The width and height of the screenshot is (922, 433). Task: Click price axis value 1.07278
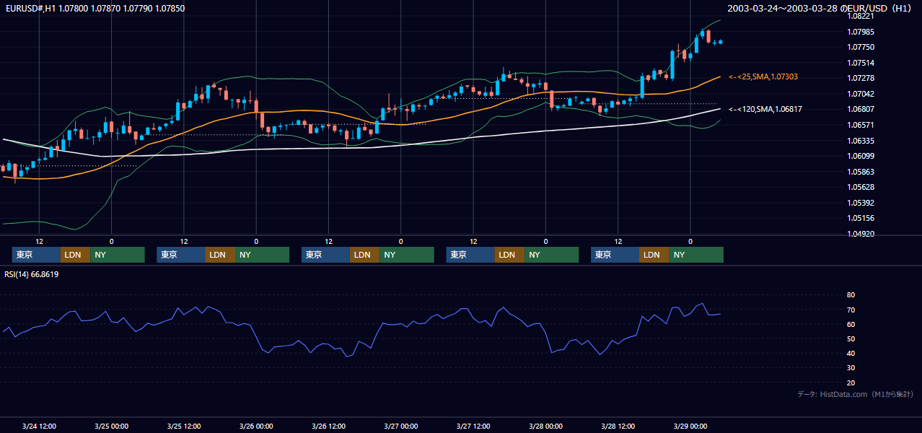860,78
